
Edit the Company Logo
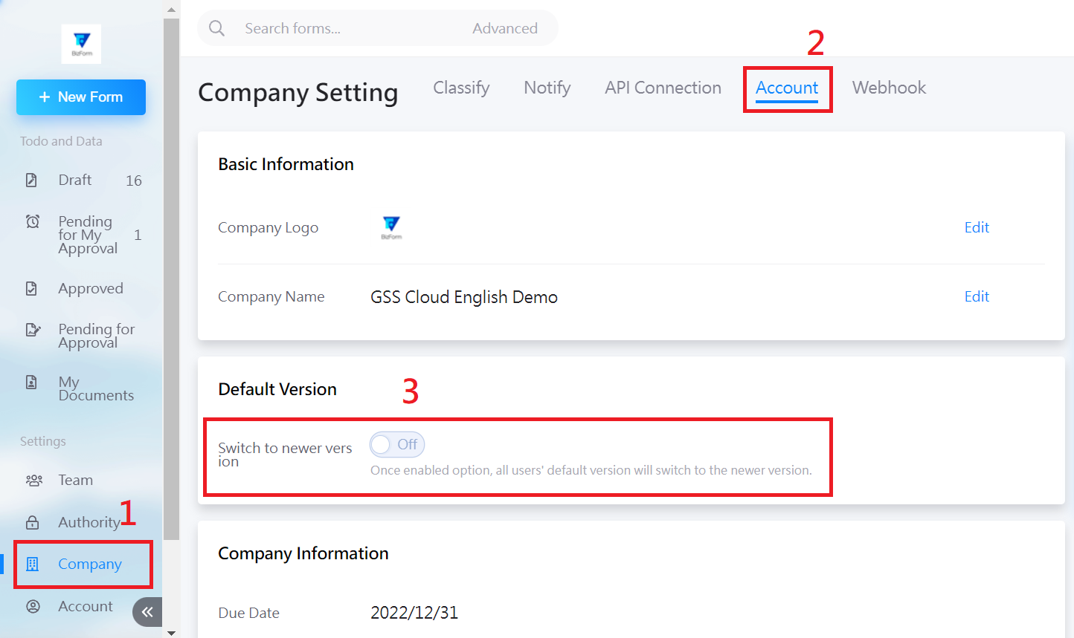pyautogui.click(x=976, y=227)
